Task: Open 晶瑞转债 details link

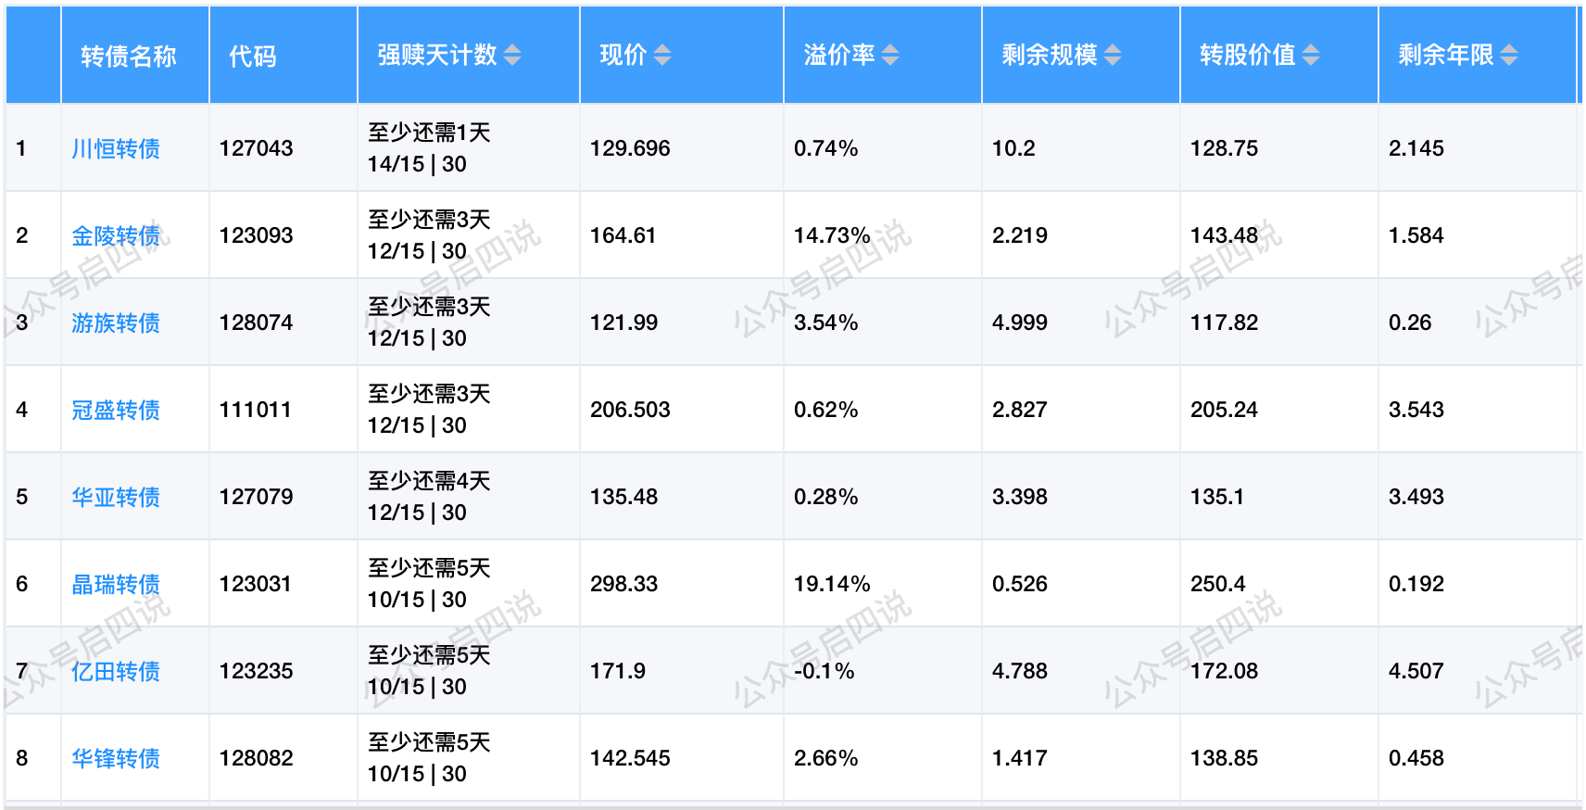Action: click(116, 584)
